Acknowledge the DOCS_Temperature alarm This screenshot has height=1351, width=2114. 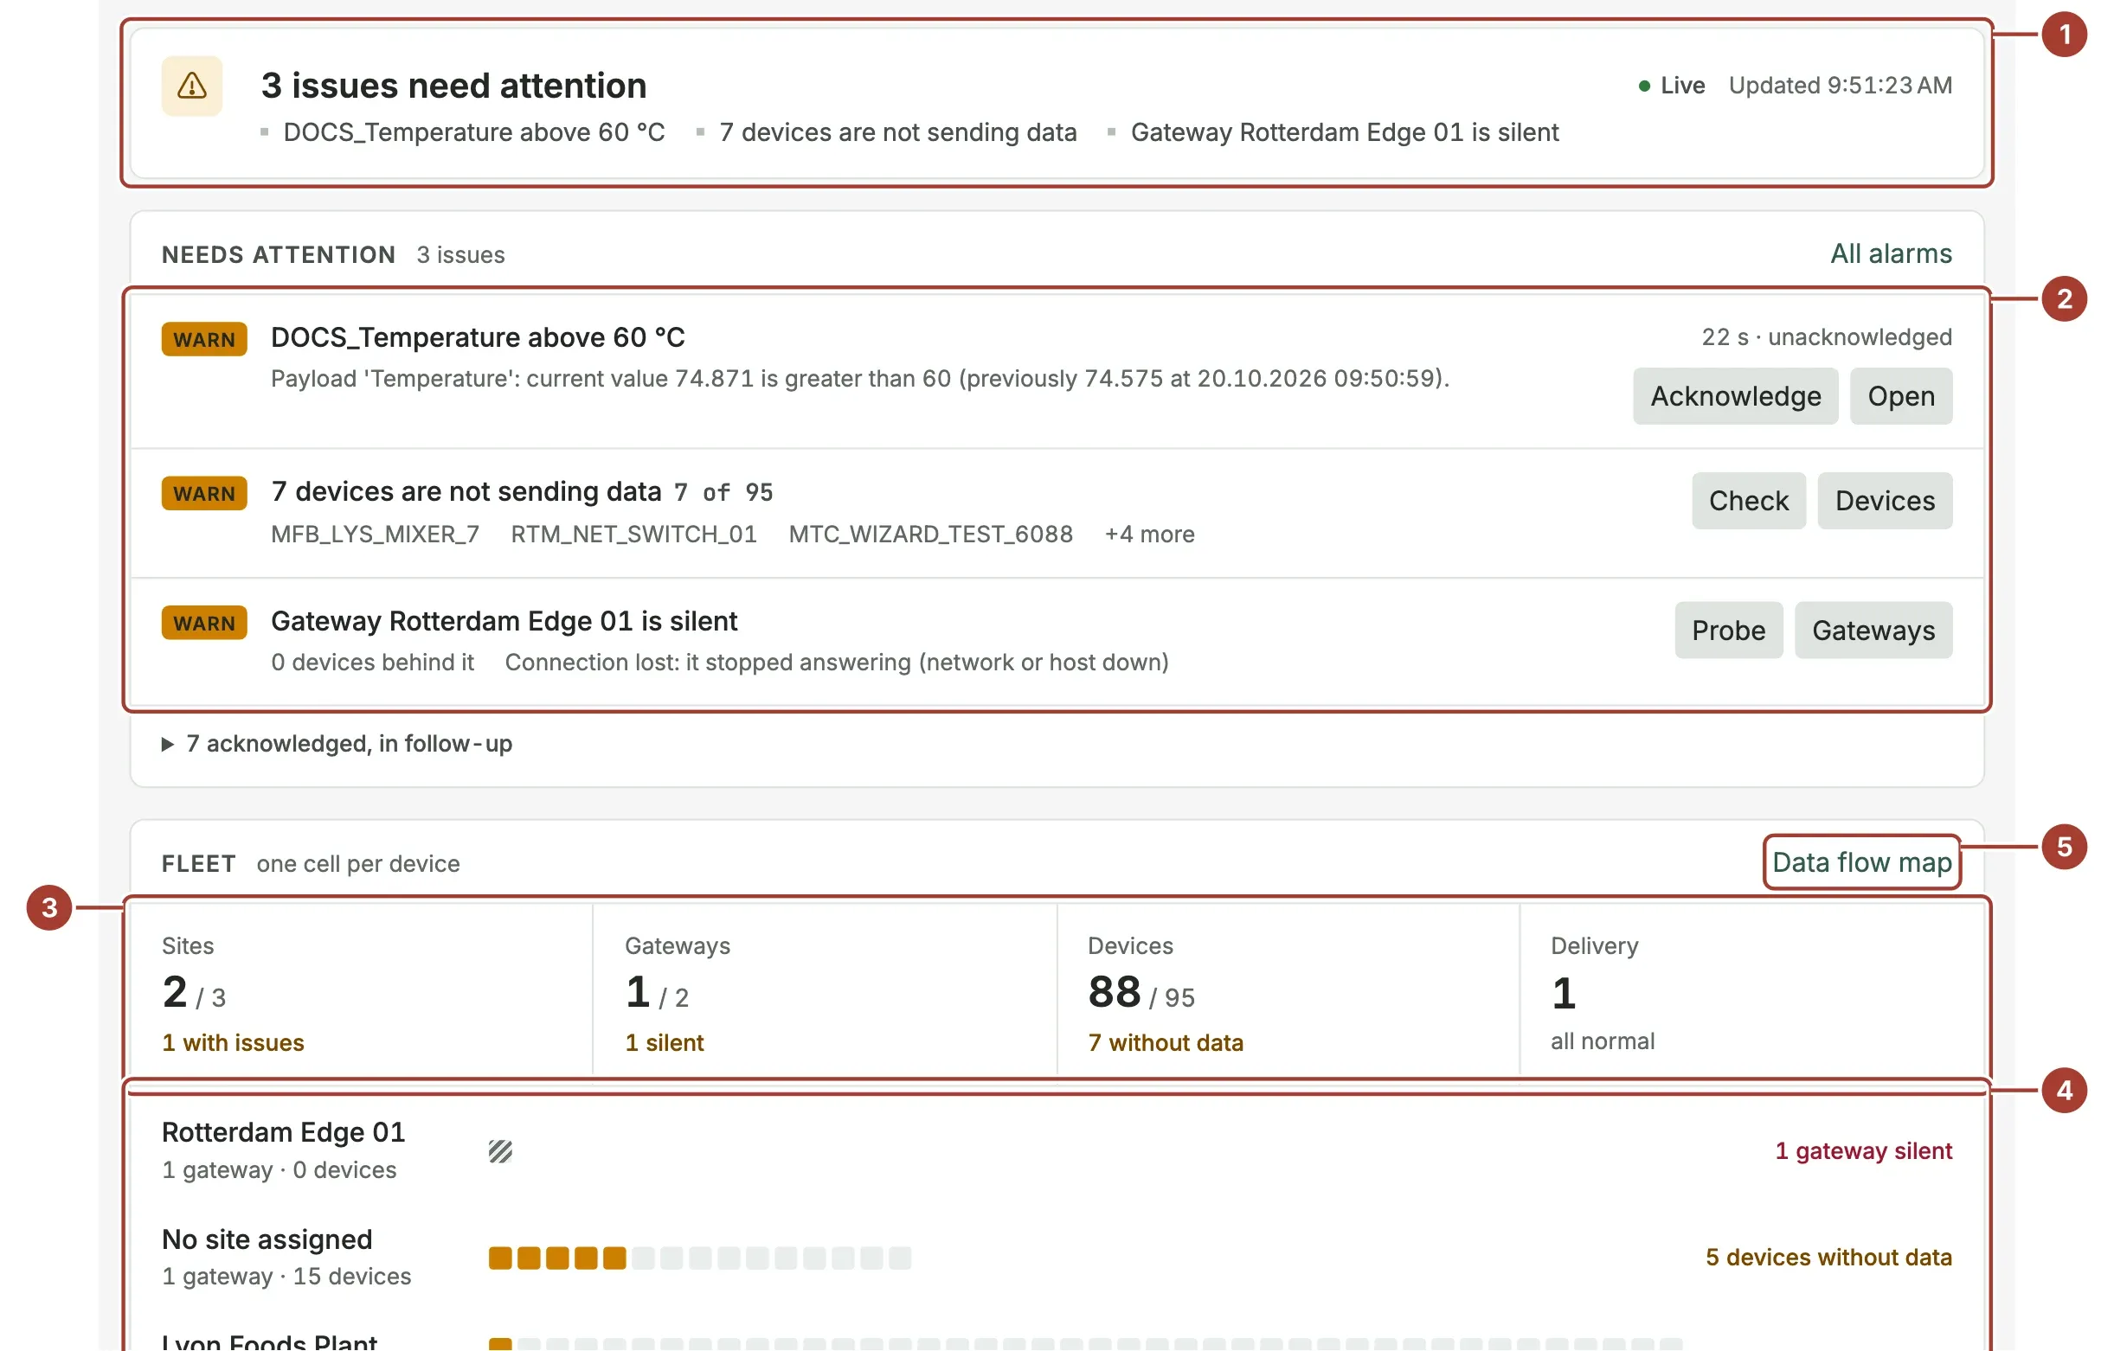[1735, 396]
